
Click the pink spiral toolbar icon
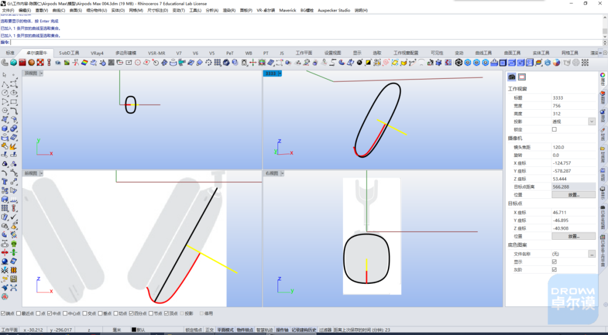pyautogui.click(x=386, y=62)
